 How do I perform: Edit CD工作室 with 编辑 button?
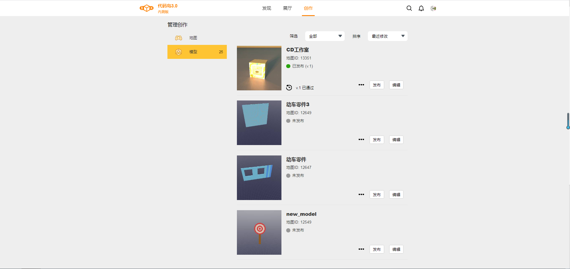[396, 85]
